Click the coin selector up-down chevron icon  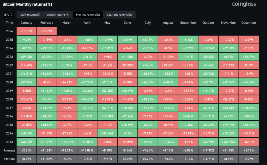click(11, 15)
